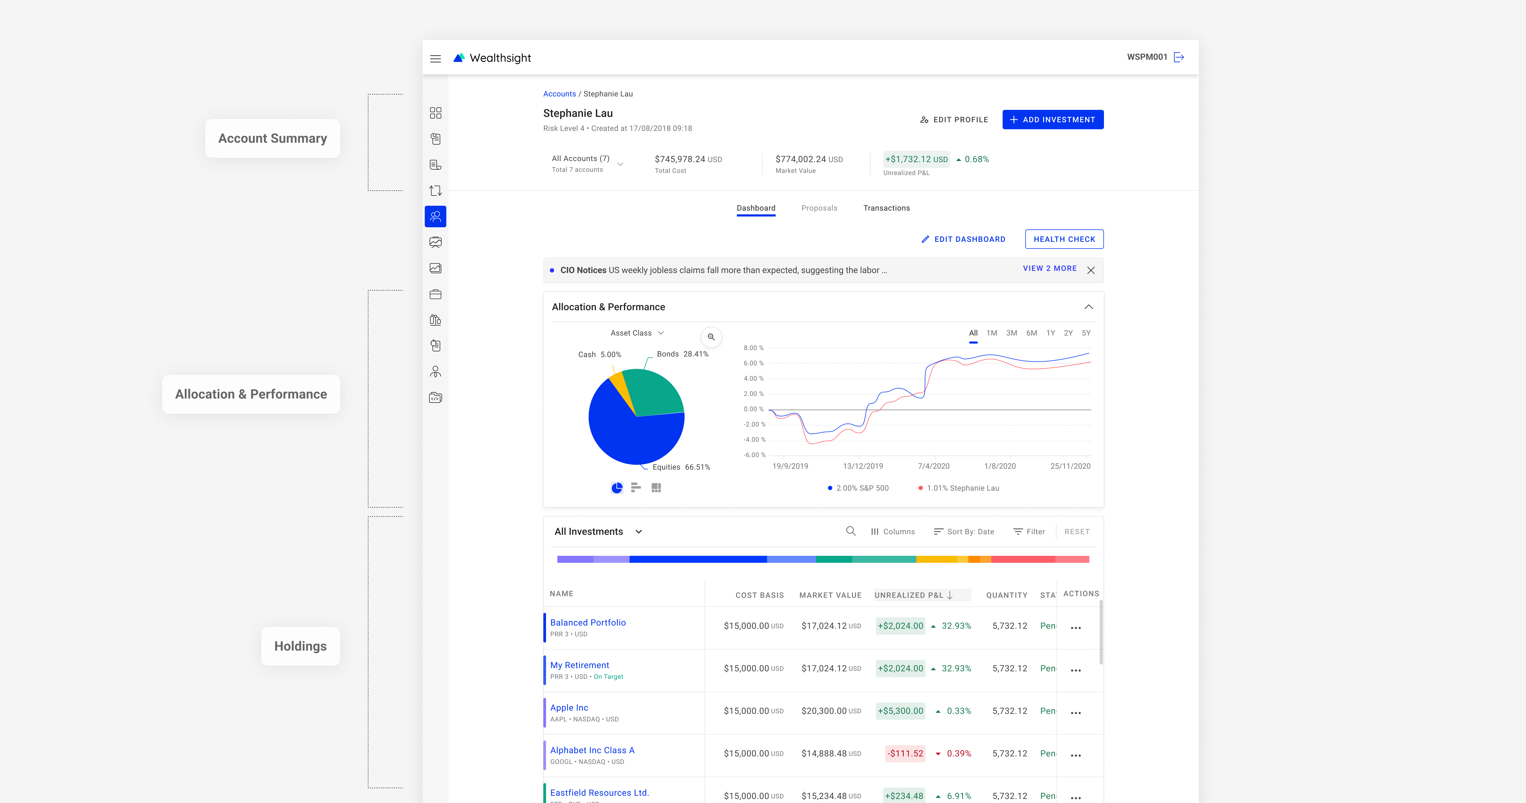This screenshot has width=1526, height=803.
Task: Click the logout icon beside WSPM001
Action: pos(1179,57)
